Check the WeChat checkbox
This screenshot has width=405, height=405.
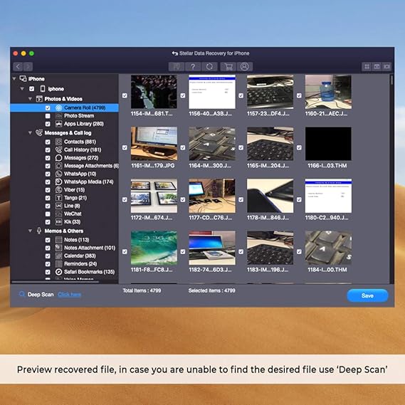48,214
